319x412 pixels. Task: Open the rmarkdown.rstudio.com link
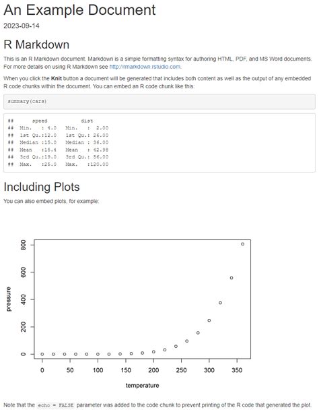pos(145,67)
